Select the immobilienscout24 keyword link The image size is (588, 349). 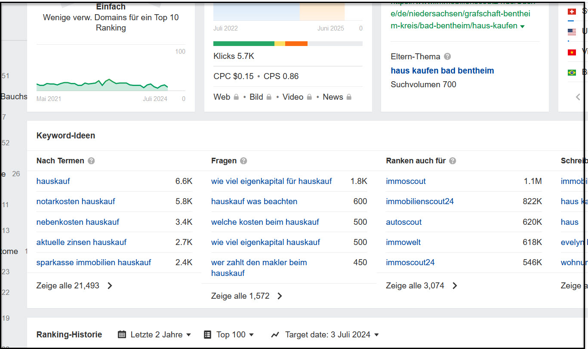pos(419,201)
